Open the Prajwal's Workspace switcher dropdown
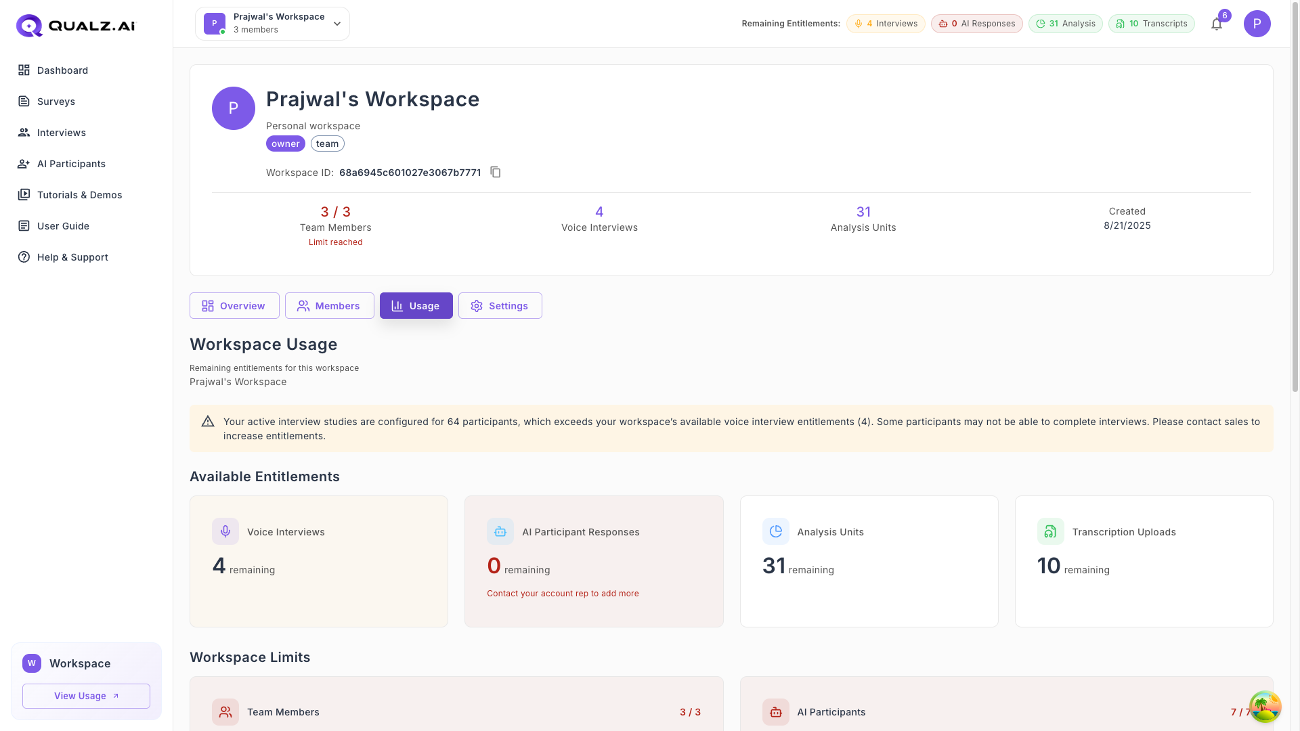The height and width of the screenshot is (731, 1300). click(x=272, y=23)
